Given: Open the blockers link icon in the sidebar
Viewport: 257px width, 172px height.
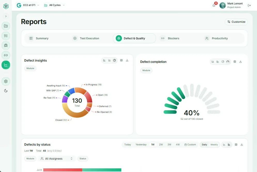Looking at the screenshot, I should point(6,55).
